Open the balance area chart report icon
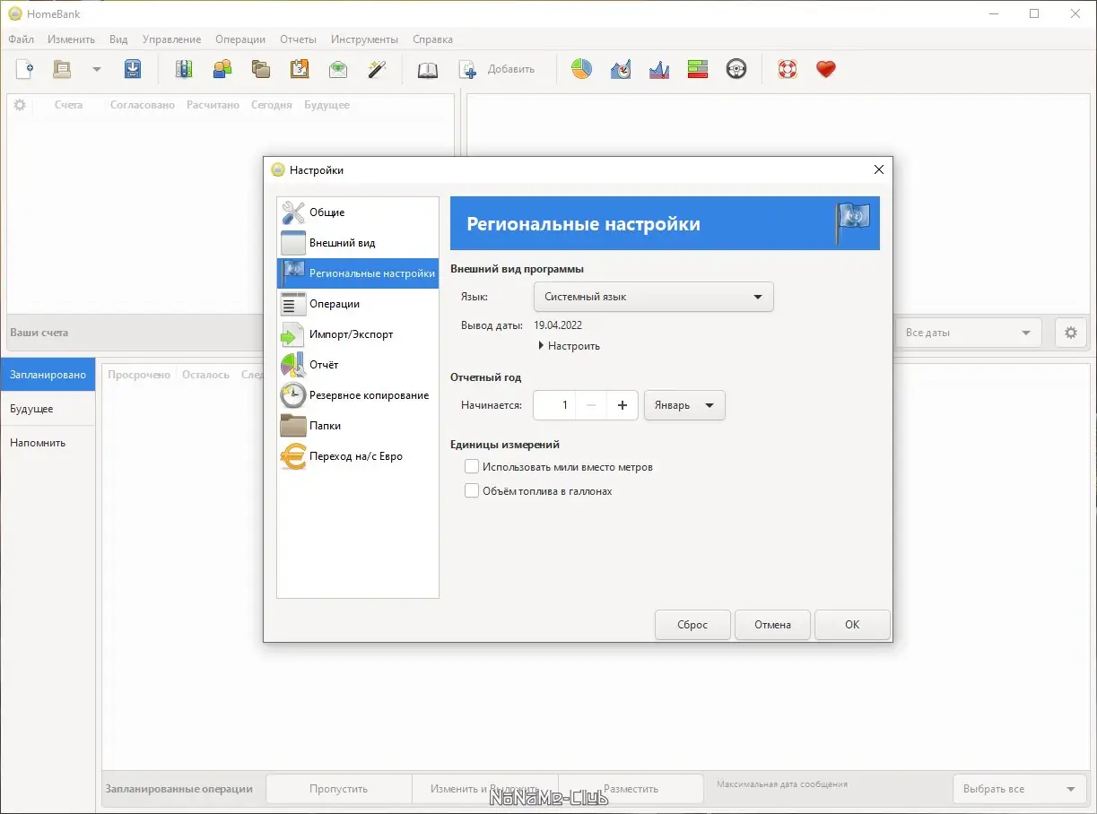This screenshot has width=1097, height=814. point(659,69)
